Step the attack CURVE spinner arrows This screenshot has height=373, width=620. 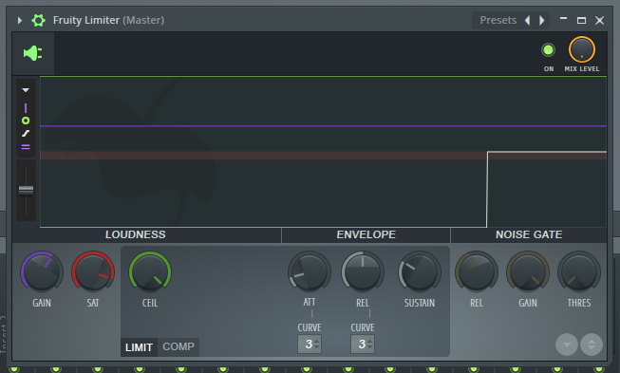[317, 345]
